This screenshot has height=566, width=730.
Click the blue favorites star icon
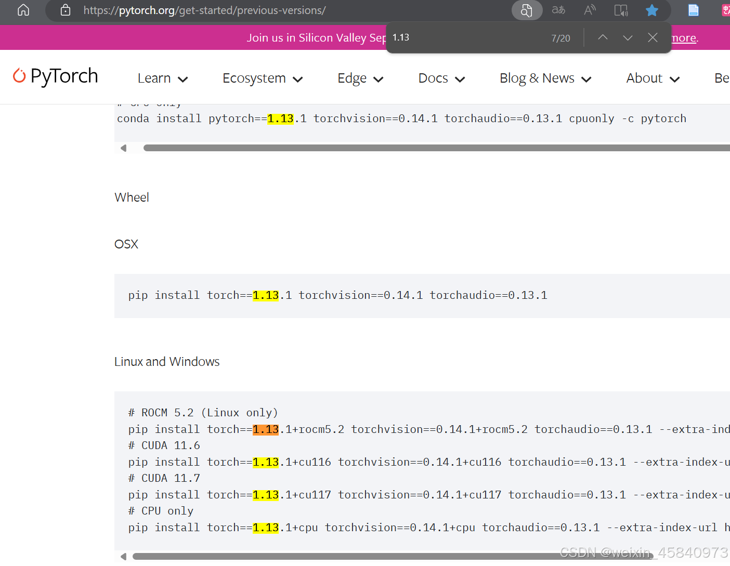pos(652,10)
